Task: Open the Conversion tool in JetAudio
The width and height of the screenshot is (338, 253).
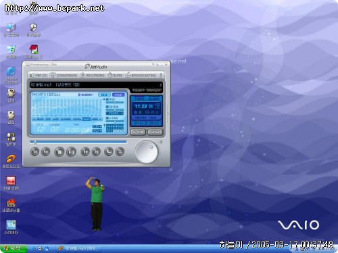Action: (x=64, y=75)
